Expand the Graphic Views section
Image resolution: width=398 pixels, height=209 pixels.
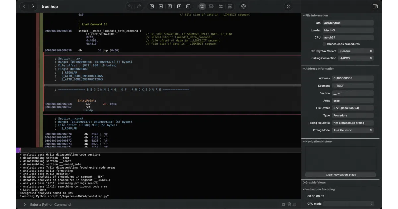tap(304, 182)
